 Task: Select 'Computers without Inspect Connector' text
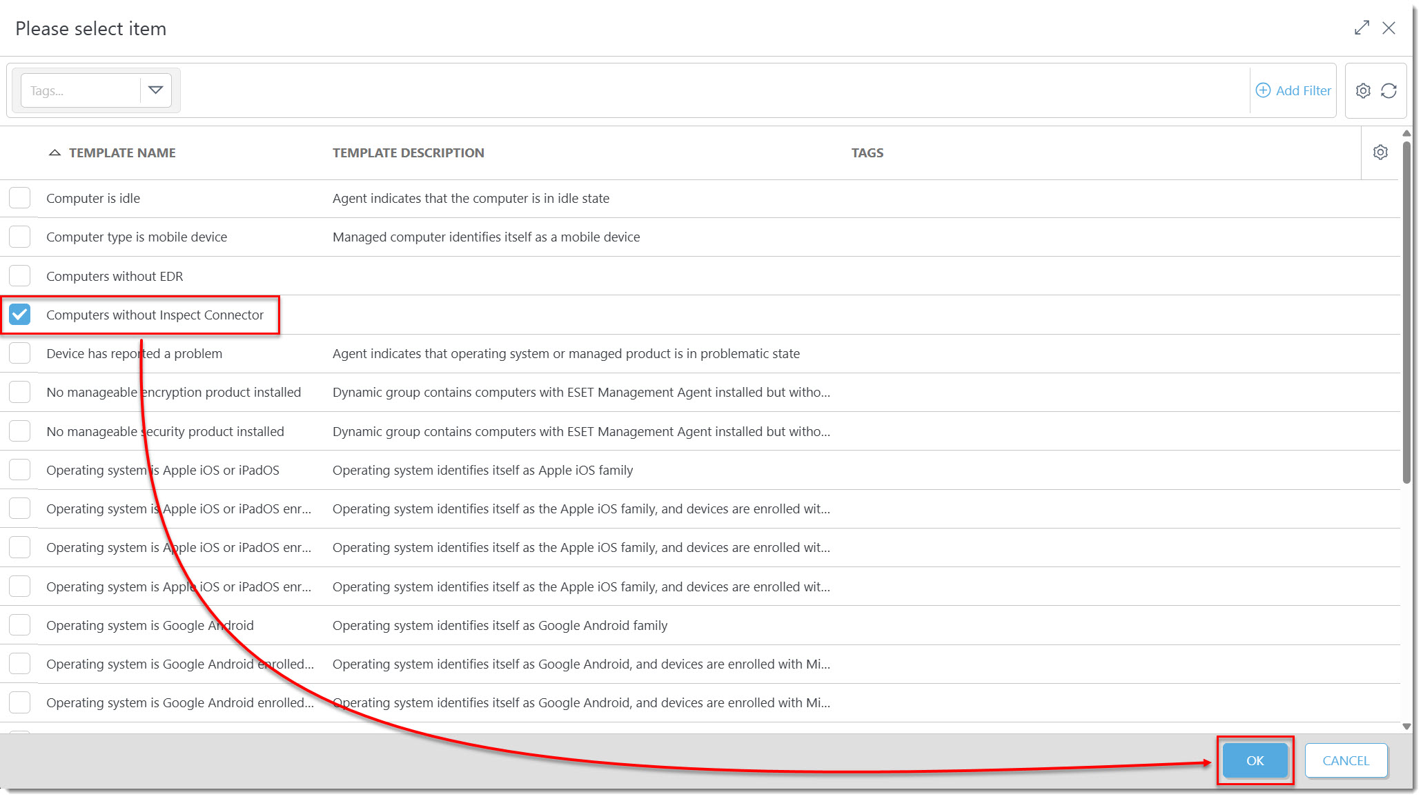tap(155, 315)
